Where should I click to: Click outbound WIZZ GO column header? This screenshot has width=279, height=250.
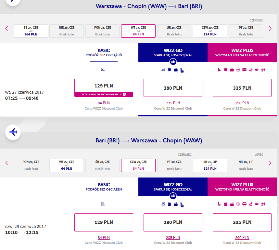pyautogui.click(x=173, y=53)
